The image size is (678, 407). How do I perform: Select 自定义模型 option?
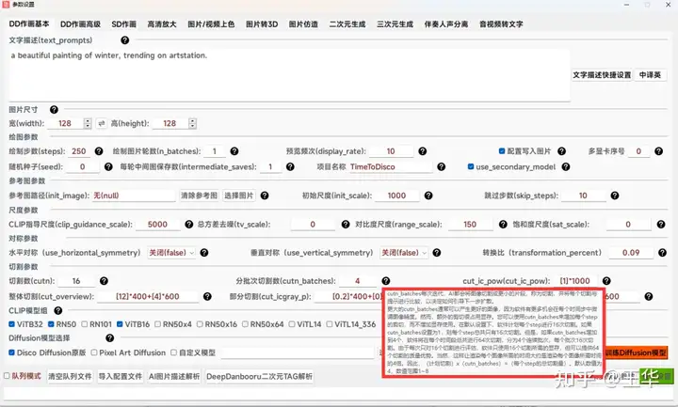point(173,352)
